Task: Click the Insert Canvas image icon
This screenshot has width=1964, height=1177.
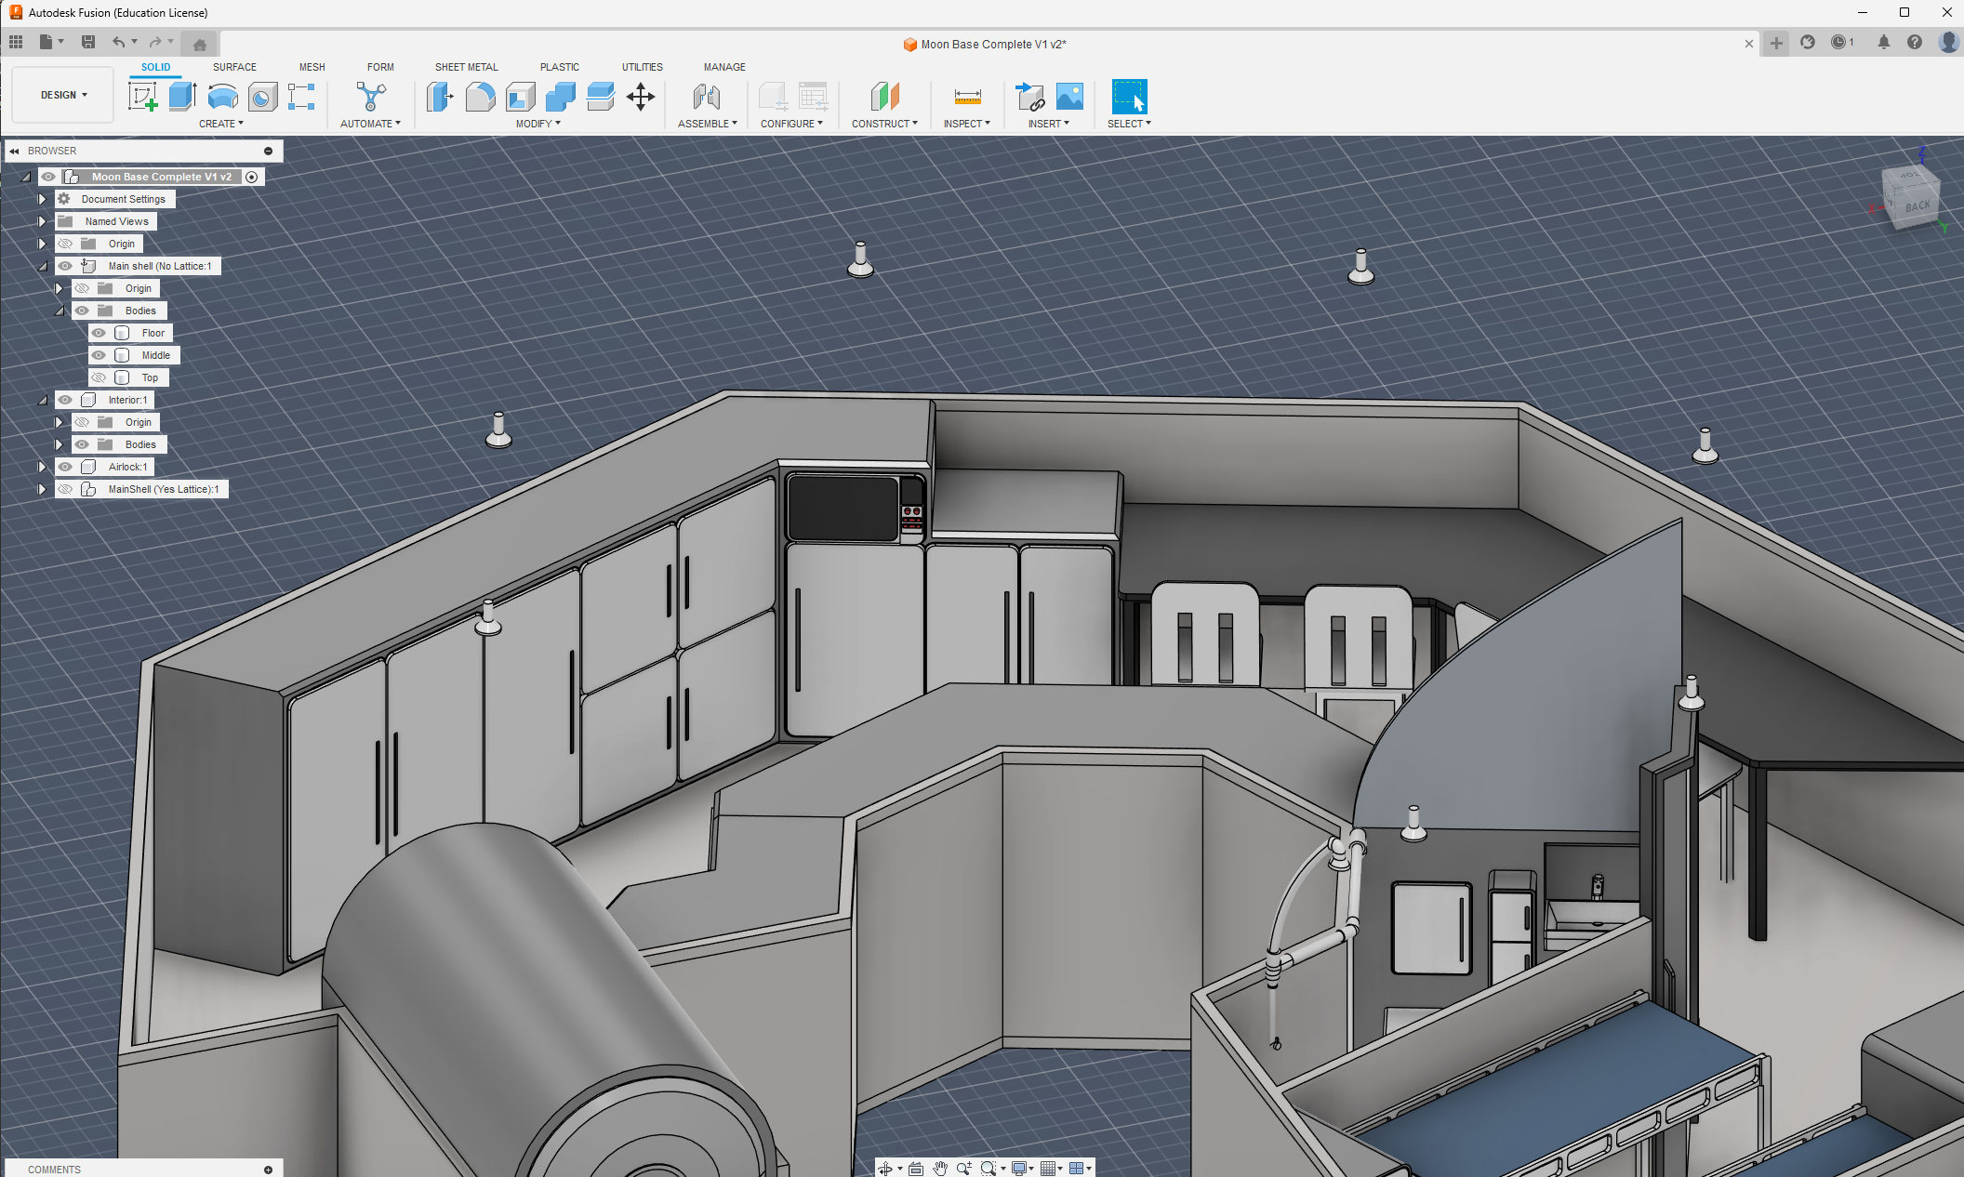Action: 1069,97
